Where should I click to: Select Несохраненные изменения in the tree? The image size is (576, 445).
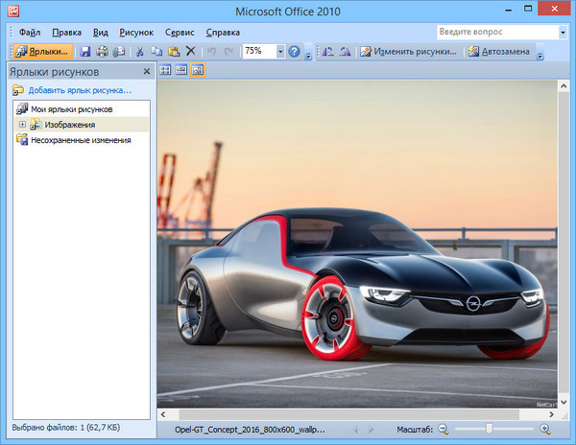pos(80,140)
